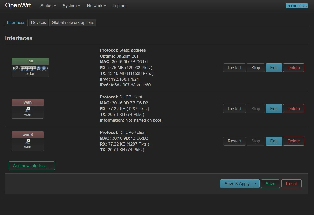Click Protocol: DHCP client text
The height and width of the screenshot is (215, 314).
[121, 97]
